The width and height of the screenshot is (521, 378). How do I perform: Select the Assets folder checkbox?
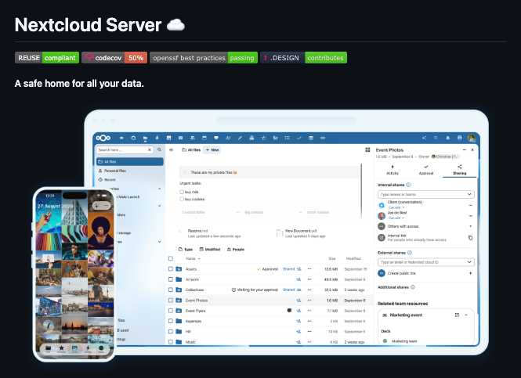[171, 268]
